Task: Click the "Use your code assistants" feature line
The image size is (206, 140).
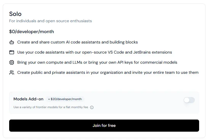Action: (94, 52)
